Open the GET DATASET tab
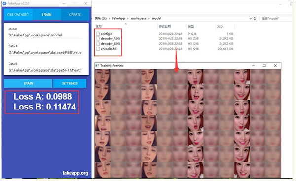The image size is (296, 181). click(18, 14)
